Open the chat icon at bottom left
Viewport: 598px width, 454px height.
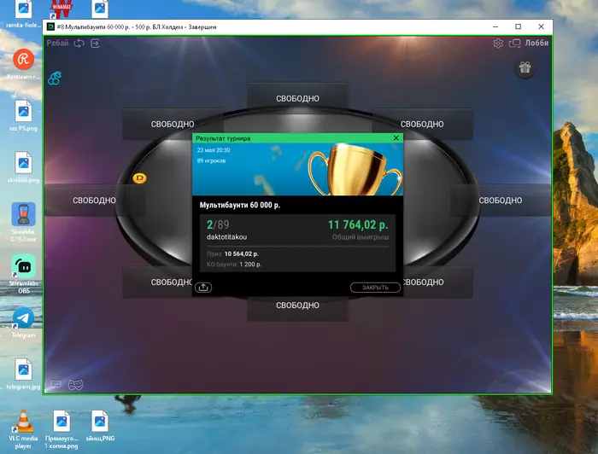56,384
